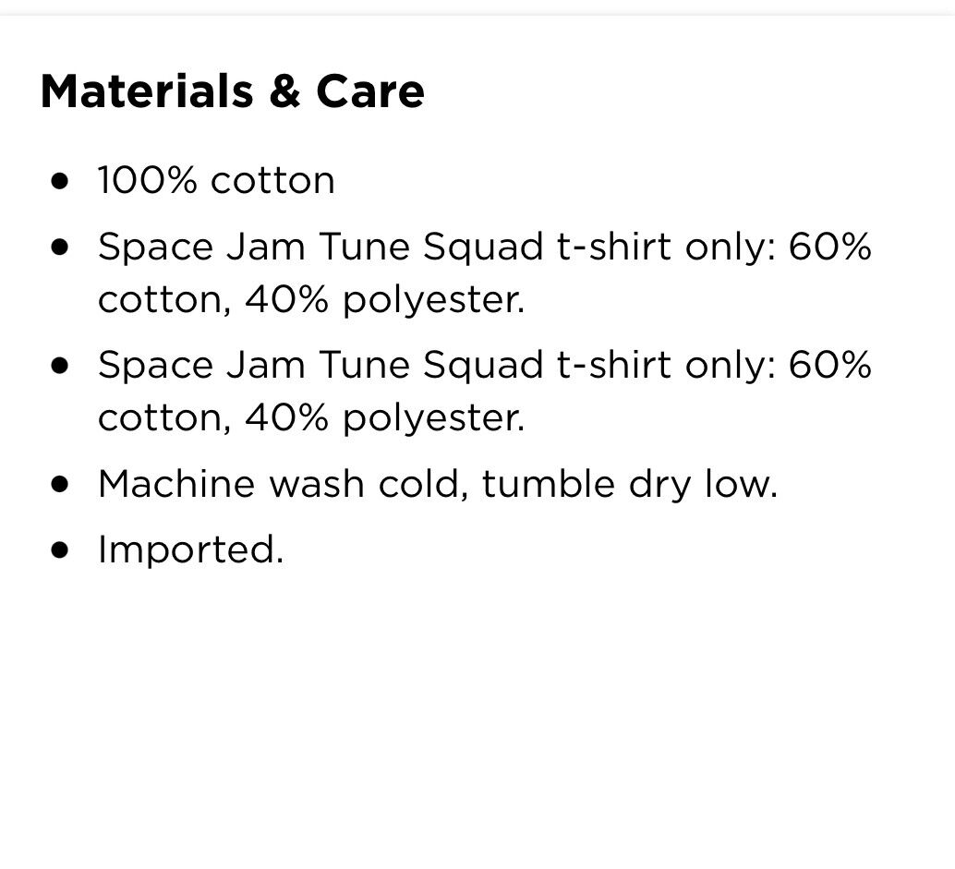955x869 pixels.
Task: Click the bullet dot beside Imported
Action: tap(60, 549)
